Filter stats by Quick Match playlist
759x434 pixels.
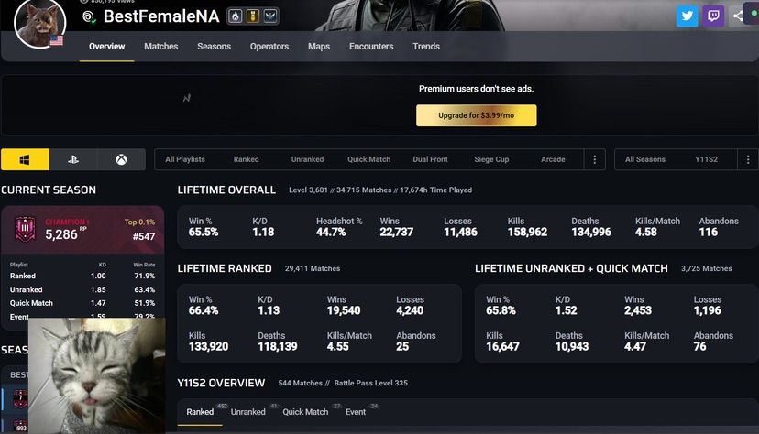point(368,159)
